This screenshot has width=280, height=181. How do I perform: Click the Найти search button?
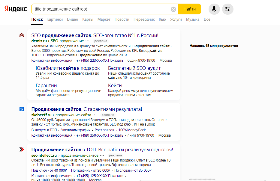tap(190, 9)
